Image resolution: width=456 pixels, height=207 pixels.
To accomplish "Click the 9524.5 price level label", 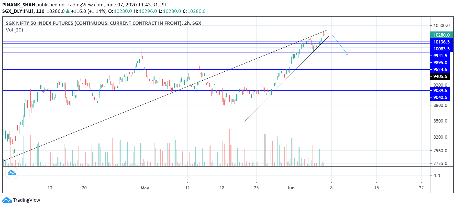I will [x=440, y=70].
